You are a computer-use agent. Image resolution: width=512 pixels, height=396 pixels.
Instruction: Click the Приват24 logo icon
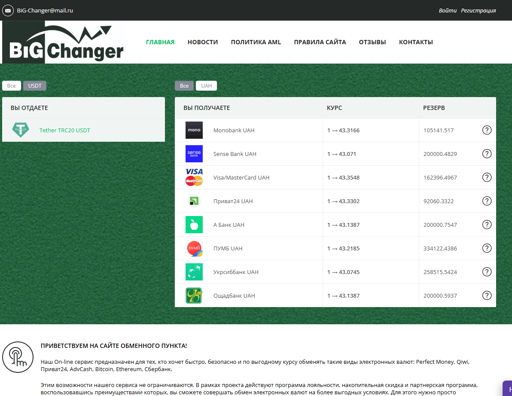coord(194,201)
